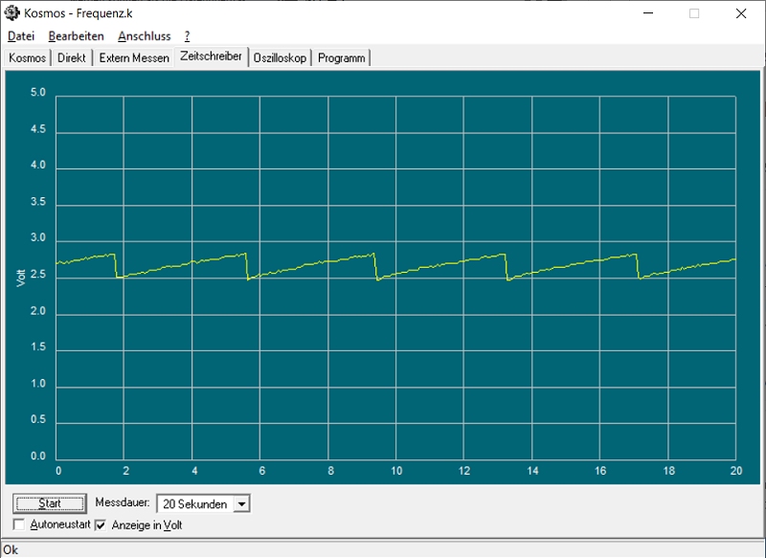Minimize the Kosmos window
This screenshot has width=766, height=558.
(x=649, y=13)
